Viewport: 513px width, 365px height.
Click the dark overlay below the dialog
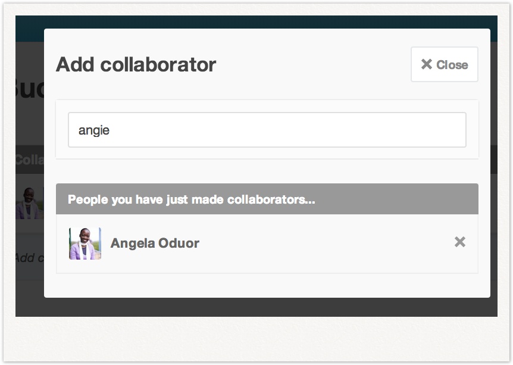click(x=256, y=307)
